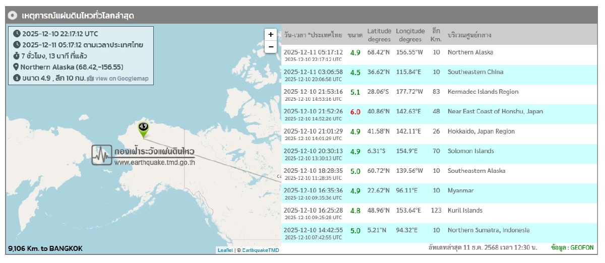The image size is (605, 263).
Task: Select the Northern Alaska earthquake row
Action: [470, 52]
